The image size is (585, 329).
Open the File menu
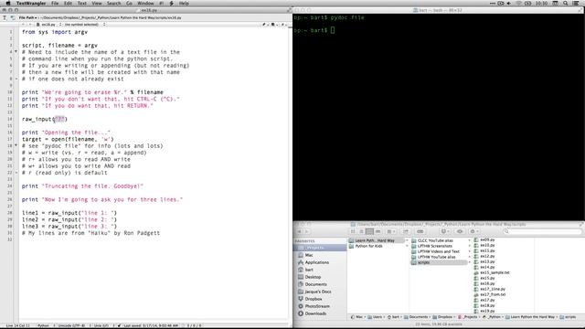point(55,3)
